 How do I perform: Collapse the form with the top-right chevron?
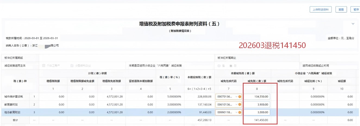(x=353, y=24)
